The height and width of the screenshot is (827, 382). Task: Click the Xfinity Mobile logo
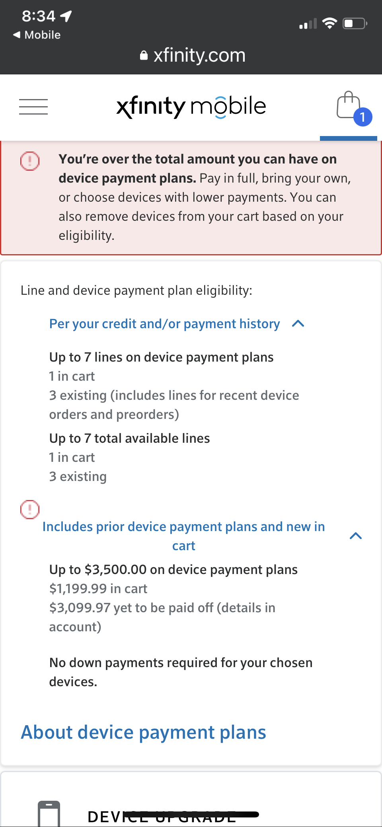coord(190,106)
